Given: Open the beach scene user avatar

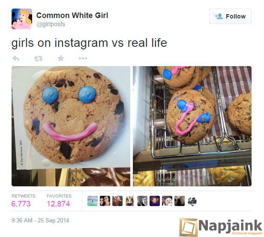Looking at the screenshot, I should [93, 201].
